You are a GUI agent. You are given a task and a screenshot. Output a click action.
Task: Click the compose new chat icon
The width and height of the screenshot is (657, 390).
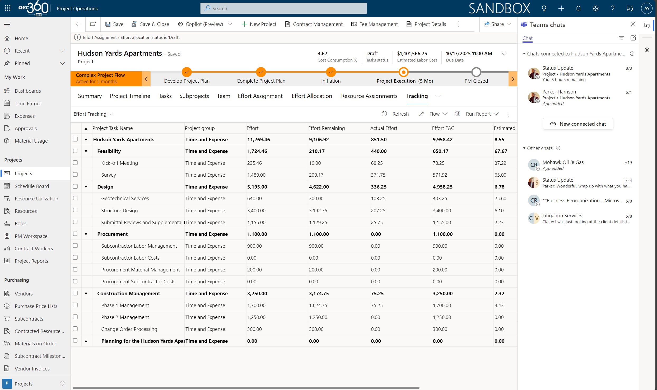pyautogui.click(x=633, y=38)
